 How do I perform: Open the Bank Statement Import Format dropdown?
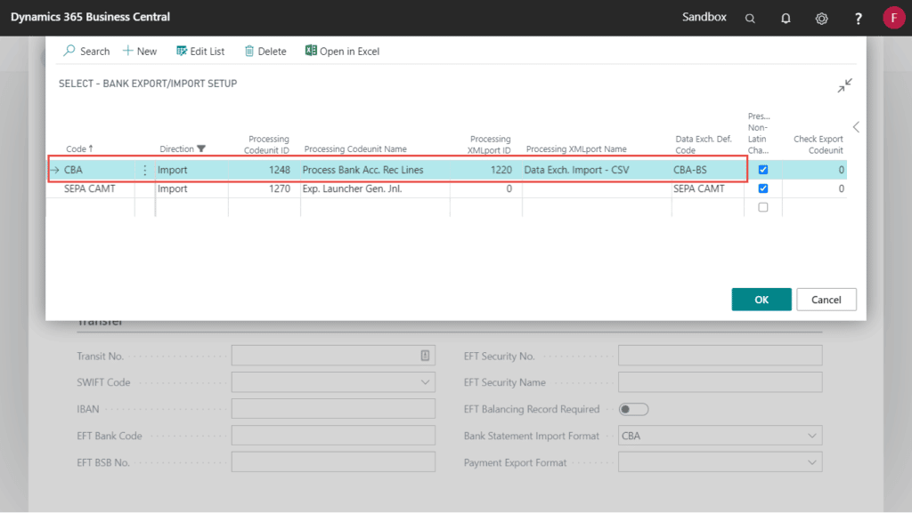(813, 436)
